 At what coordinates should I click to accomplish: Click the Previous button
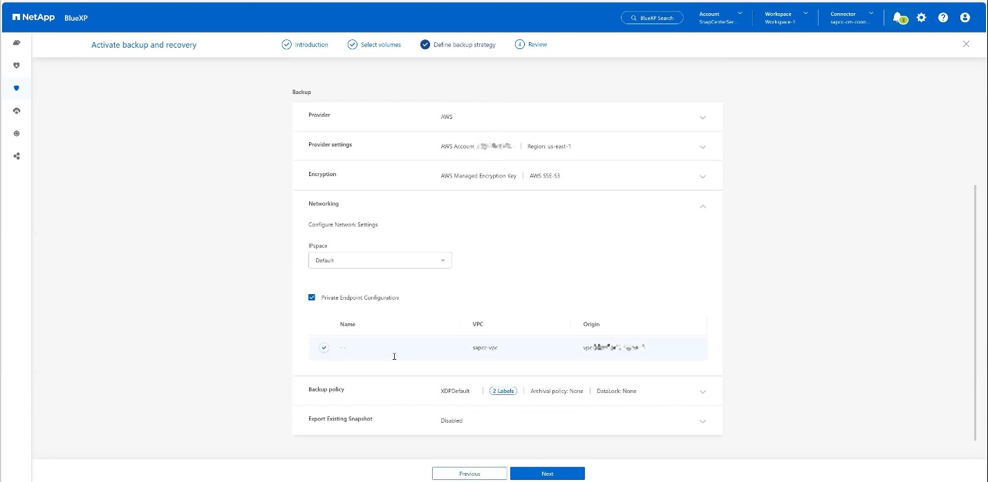[469, 474]
